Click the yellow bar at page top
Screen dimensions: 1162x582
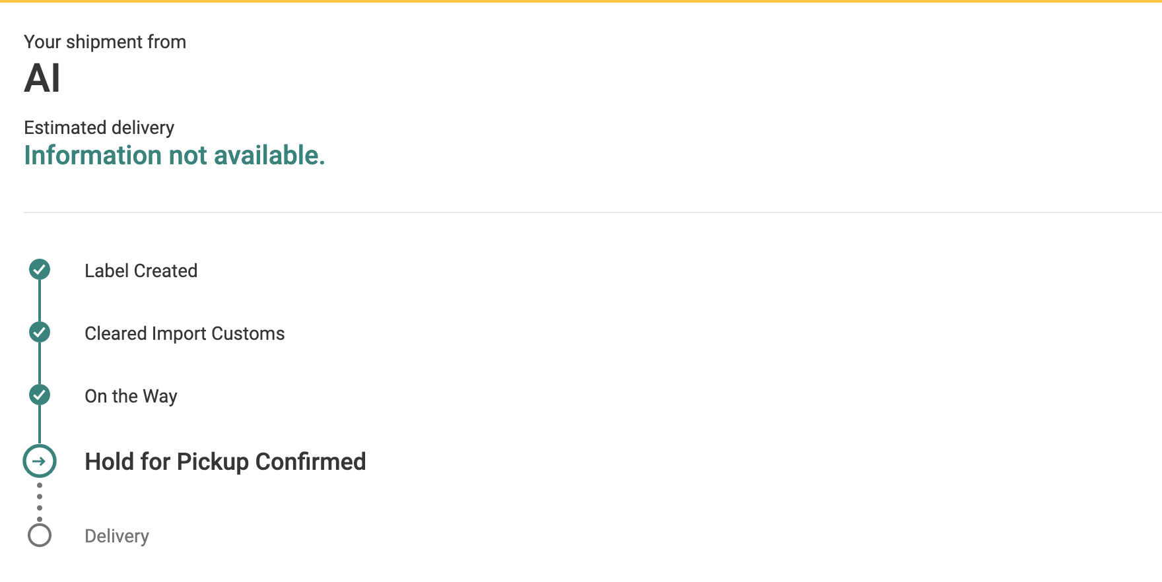581,1
